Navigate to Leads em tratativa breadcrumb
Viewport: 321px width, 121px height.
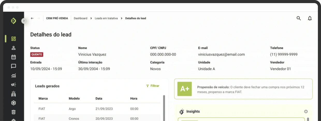(x=106, y=18)
